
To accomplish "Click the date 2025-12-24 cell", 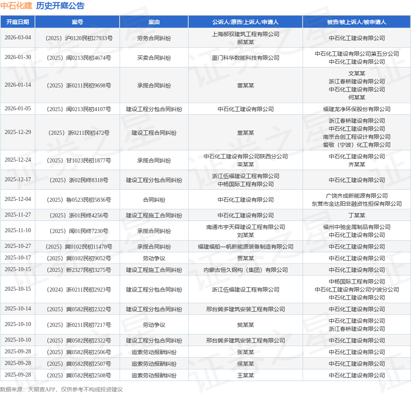I will coord(18,160).
